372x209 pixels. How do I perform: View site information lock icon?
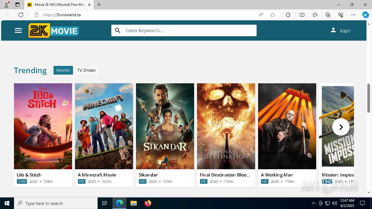tap(37, 15)
